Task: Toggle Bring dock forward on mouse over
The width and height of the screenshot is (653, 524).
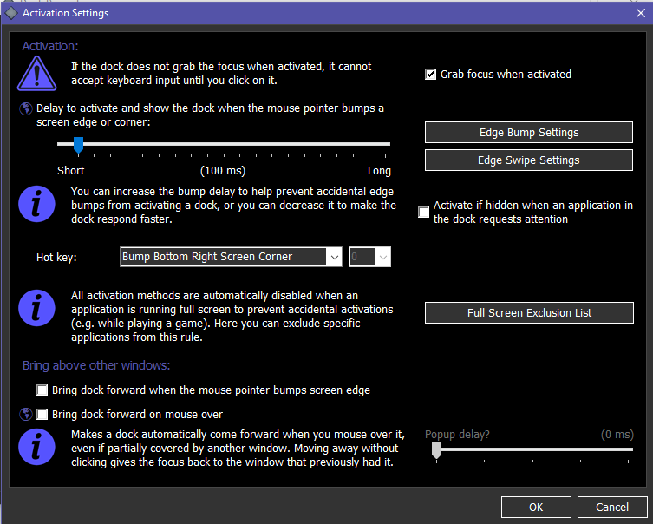Action: [42, 415]
